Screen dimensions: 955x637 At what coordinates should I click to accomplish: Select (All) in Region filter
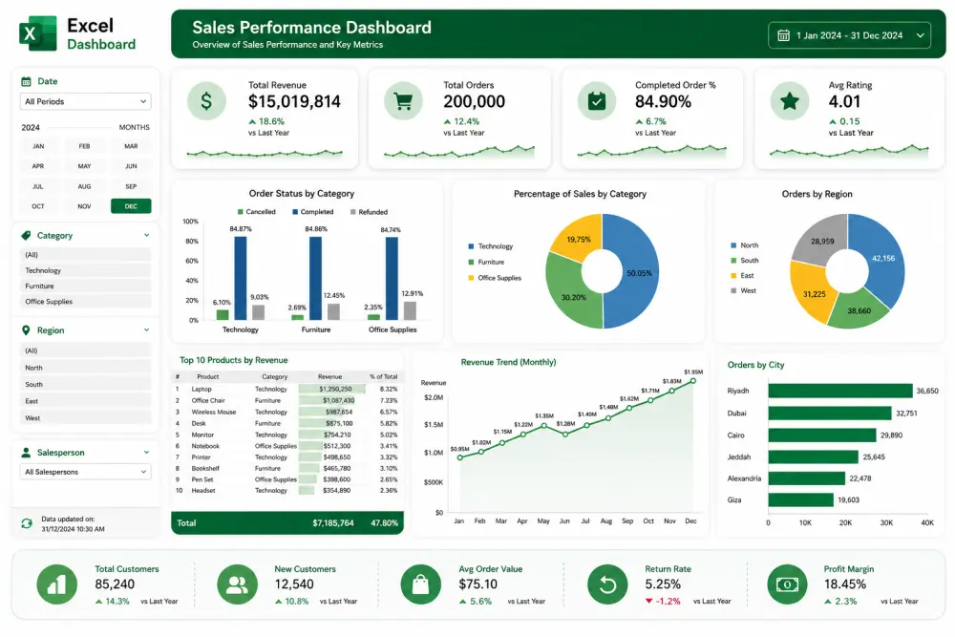pyautogui.click(x=85, y=350)
